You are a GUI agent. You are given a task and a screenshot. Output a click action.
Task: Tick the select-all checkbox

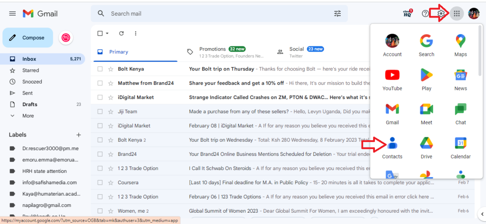[x=100, y=34]
